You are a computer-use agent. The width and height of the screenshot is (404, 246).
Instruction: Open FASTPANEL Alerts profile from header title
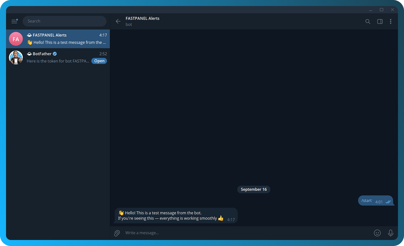click(x=143, y=18)
